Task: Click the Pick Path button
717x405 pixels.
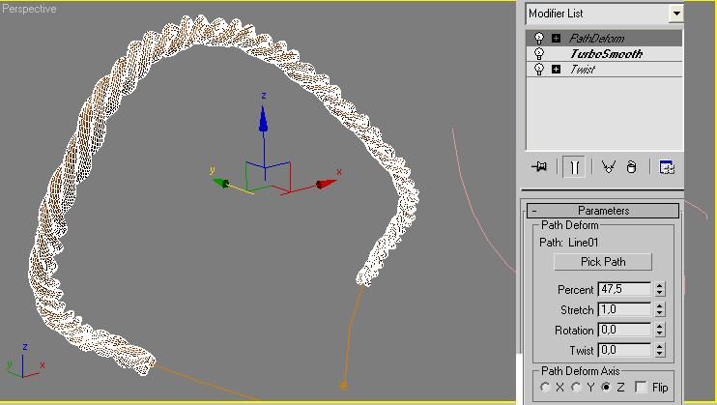Action: point(603,262)
